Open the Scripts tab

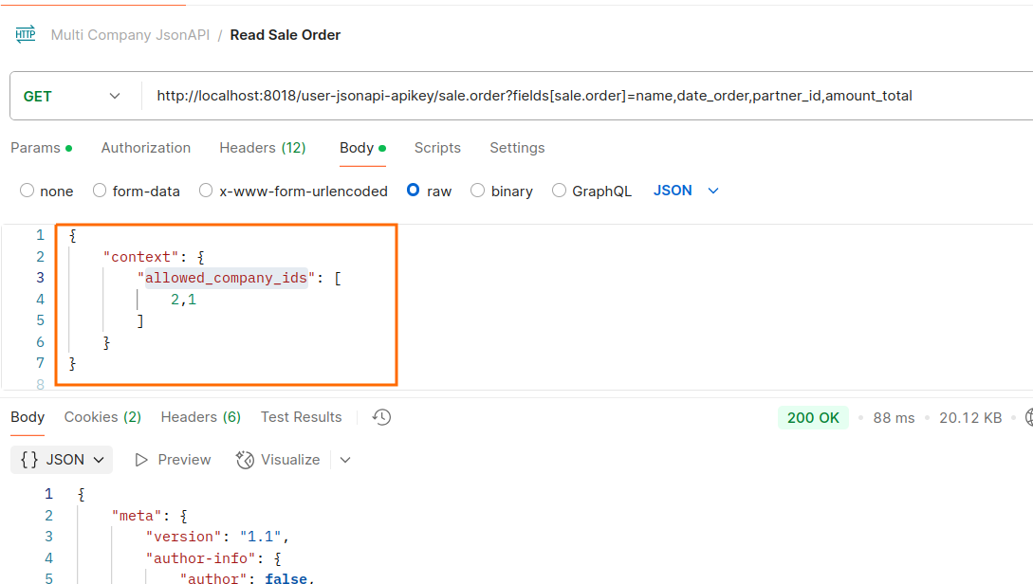coord(437,148)
